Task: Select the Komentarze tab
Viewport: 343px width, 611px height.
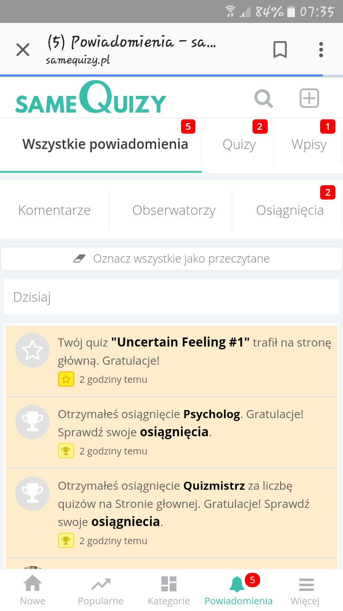Action: tap(54, 210)
